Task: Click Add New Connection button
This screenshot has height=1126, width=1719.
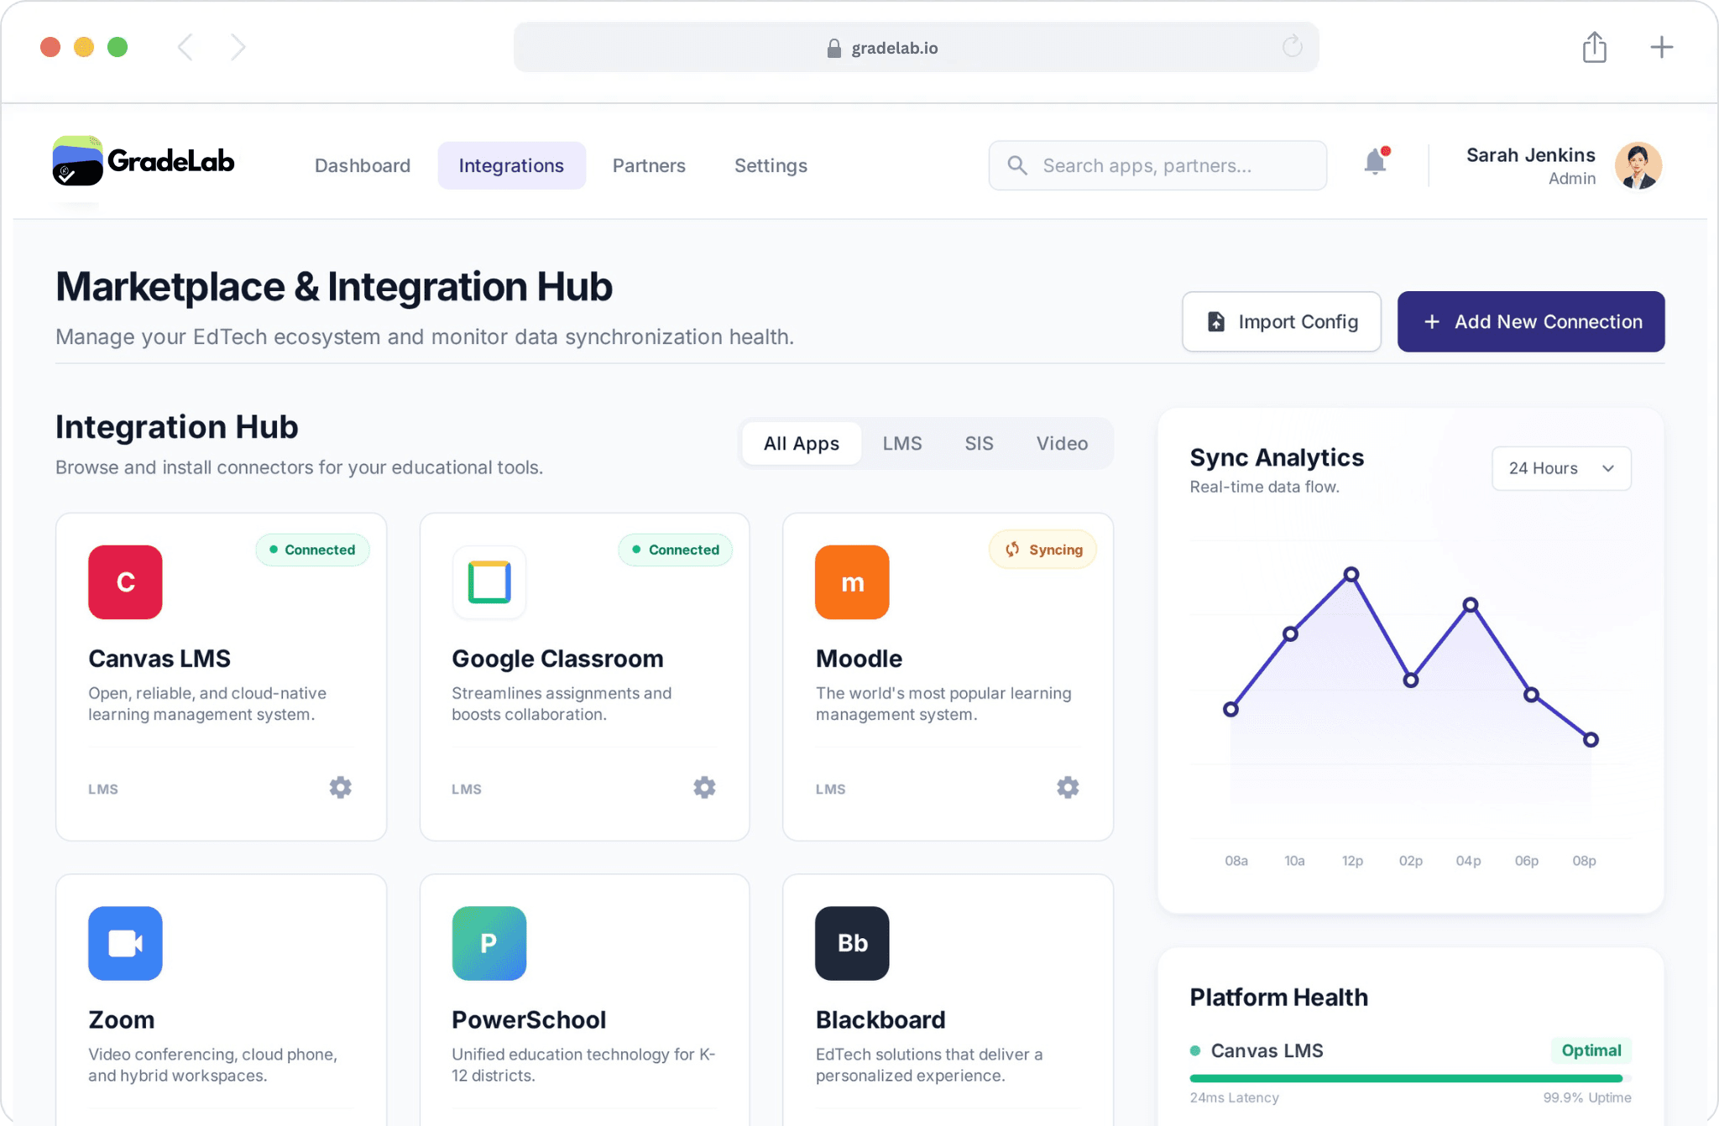Action: pyautogui.click(x=1531, y=321)
